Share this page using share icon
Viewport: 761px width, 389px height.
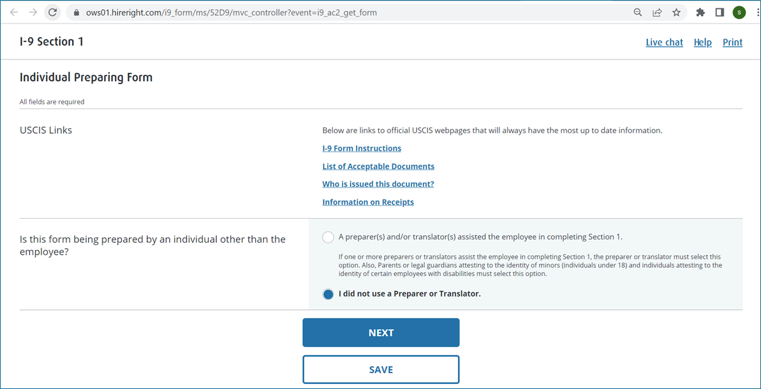tap(656, 12)
